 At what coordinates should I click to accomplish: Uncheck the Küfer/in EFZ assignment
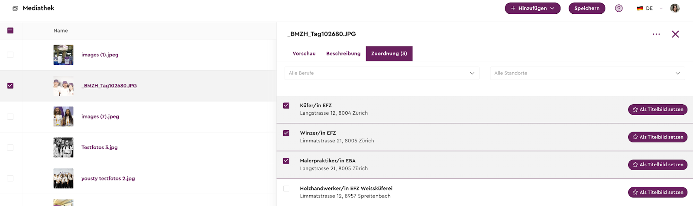tap(286, 106)
